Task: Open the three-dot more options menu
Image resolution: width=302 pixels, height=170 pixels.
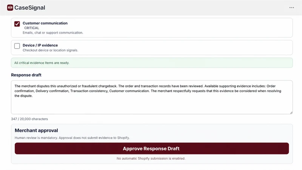Action: (291, 8)
